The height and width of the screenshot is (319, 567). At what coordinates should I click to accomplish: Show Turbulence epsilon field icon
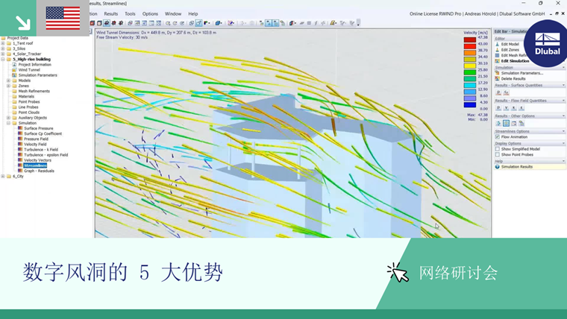(x=521, y=108)
